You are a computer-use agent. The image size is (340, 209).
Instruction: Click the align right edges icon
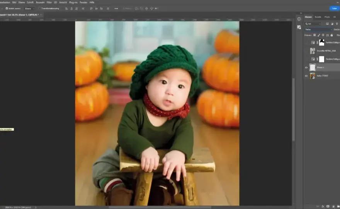click(x=76, y=9)
